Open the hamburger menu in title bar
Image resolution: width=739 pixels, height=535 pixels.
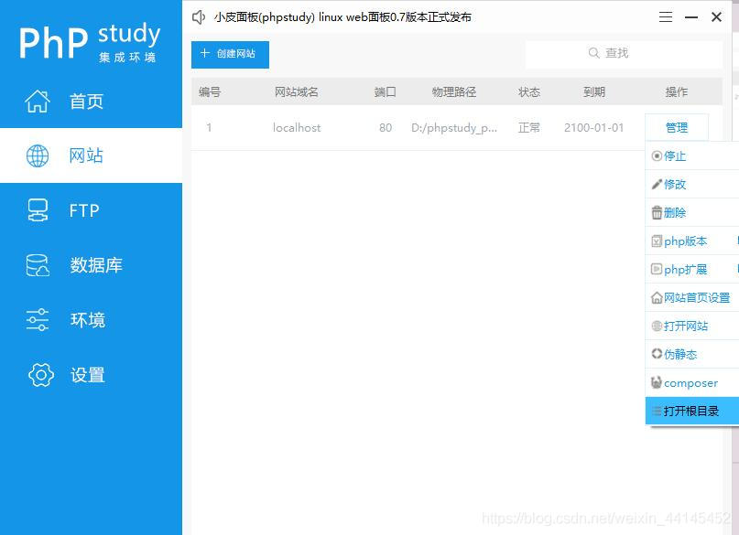click(x=666, y=17)
